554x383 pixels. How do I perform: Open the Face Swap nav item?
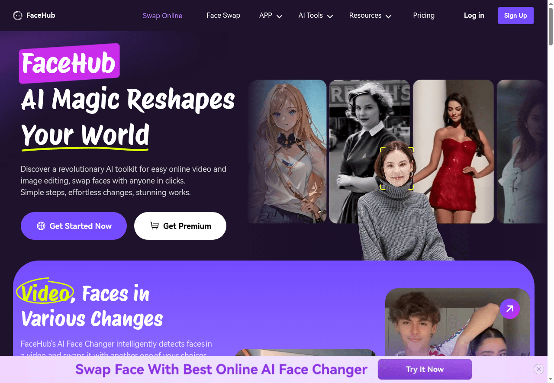pos(223,16)
